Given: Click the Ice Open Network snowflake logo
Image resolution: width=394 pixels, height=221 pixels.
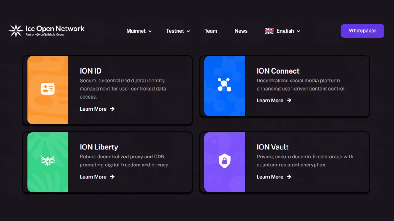Looking at the screenshot, I should 16,31.
